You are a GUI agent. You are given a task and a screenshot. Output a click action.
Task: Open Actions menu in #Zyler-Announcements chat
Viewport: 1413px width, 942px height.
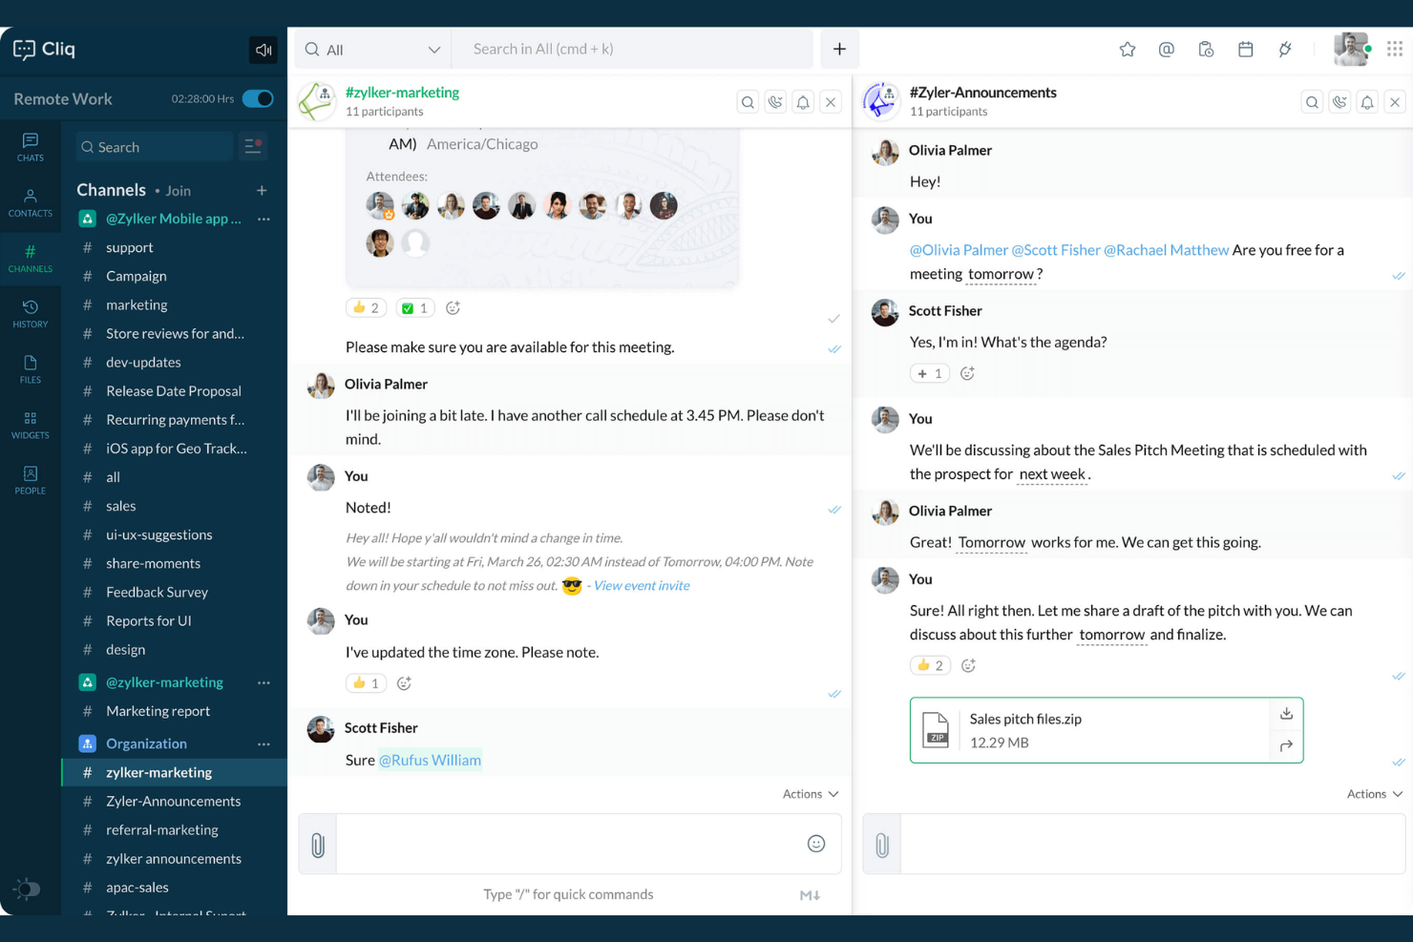pos(1375,794)
